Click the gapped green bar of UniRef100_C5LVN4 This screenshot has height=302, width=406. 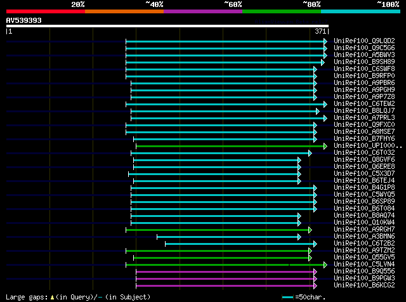click(225, 265)
